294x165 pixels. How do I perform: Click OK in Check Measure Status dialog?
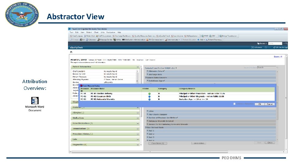[x=260, y=104]
